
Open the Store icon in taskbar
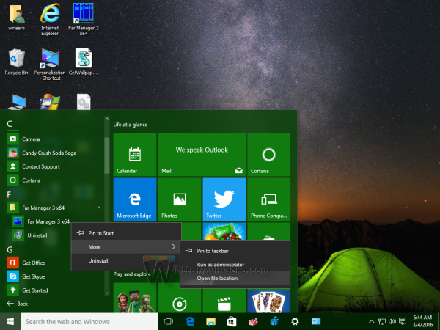click(x=232, y=322)
